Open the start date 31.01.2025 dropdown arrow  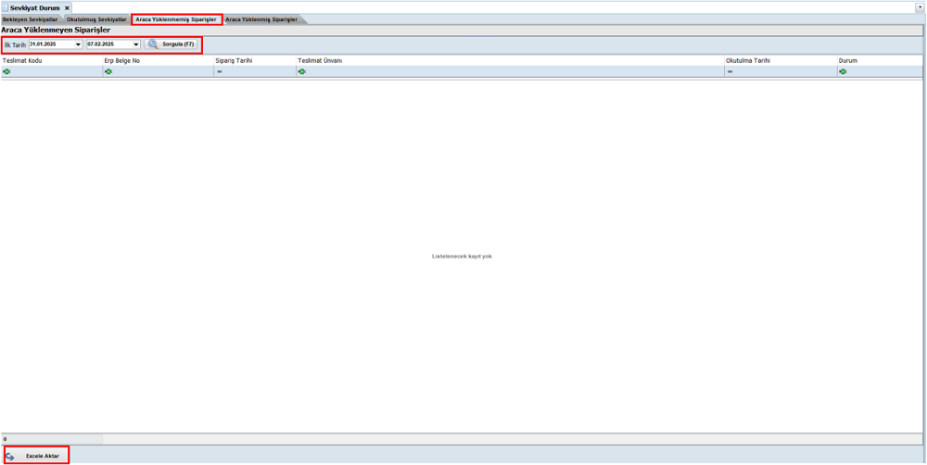(x=78, y=44)
